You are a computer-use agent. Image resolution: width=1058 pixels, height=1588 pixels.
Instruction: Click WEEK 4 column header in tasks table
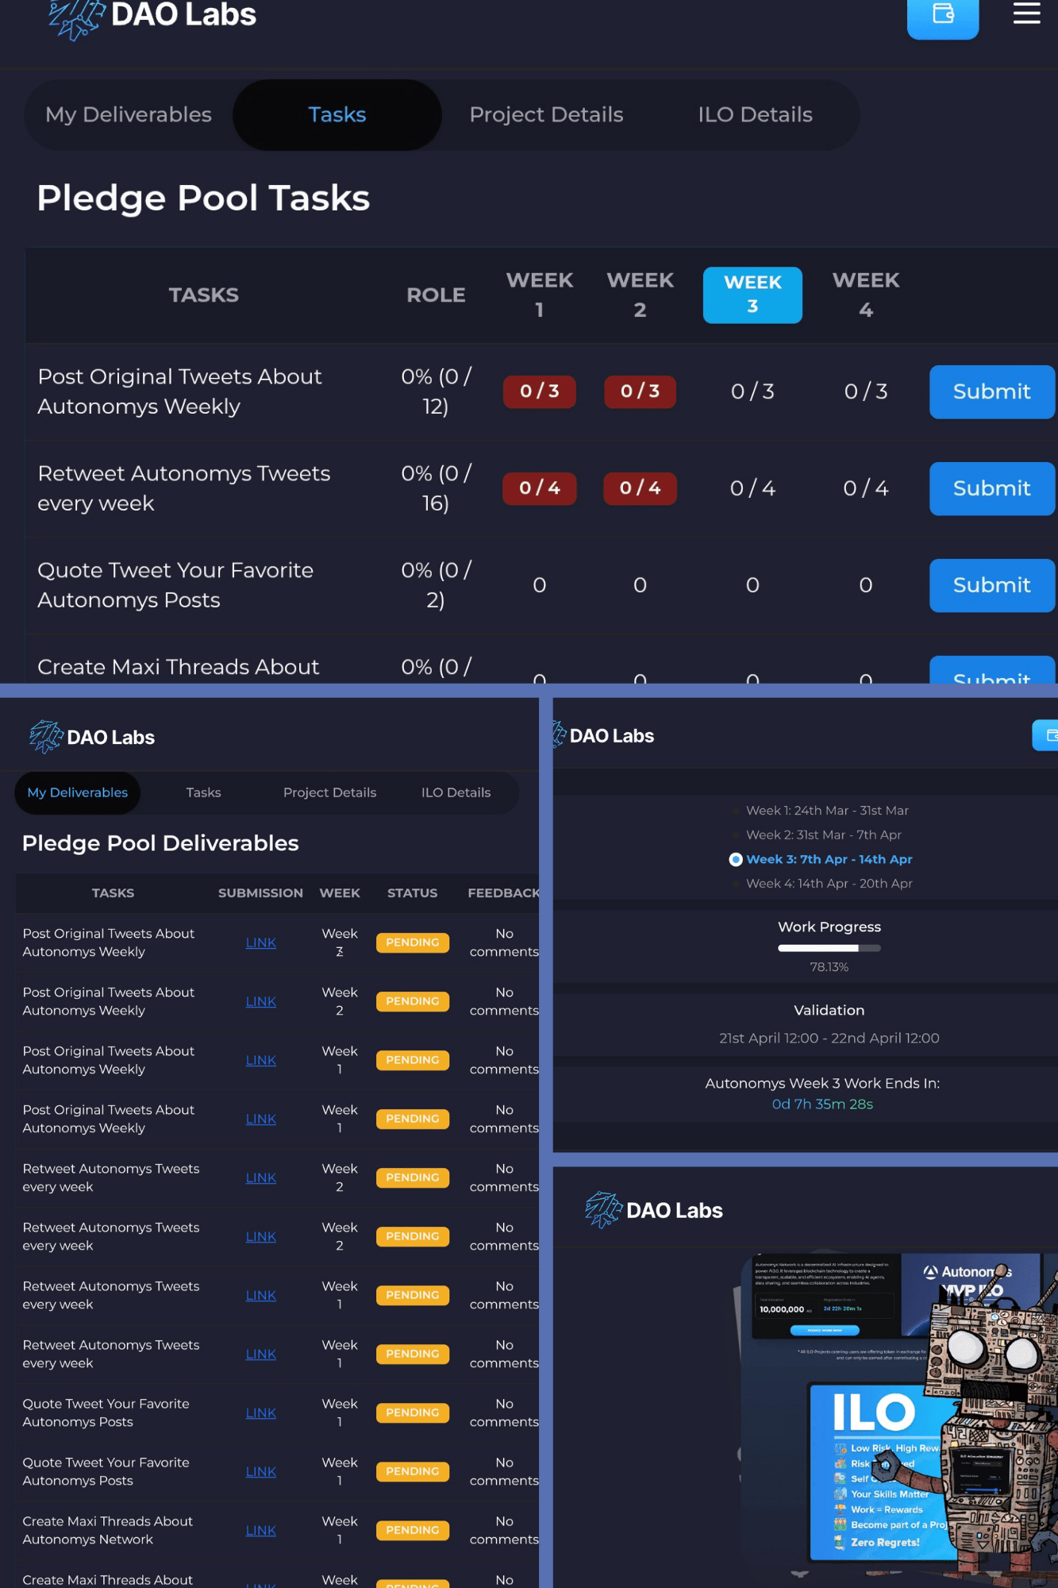[x=866, y=295]
